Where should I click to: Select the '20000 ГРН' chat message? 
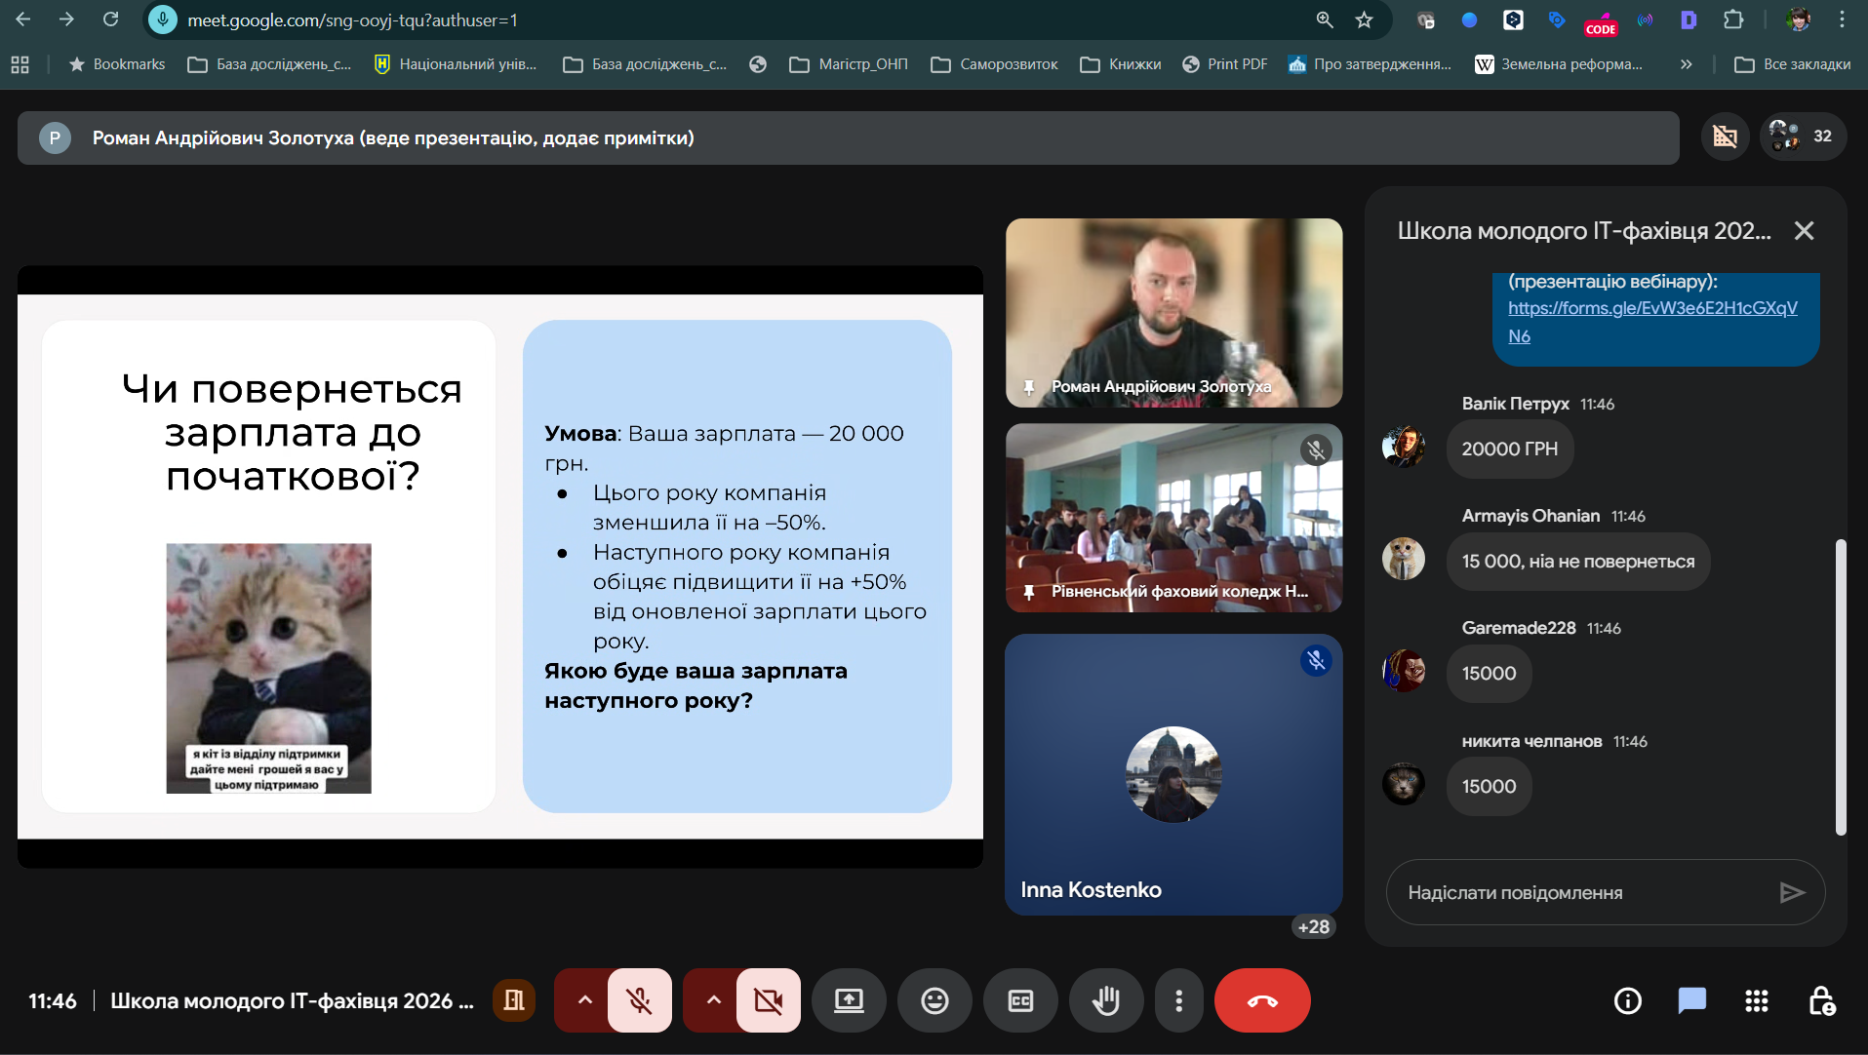tap(1510, 449)
